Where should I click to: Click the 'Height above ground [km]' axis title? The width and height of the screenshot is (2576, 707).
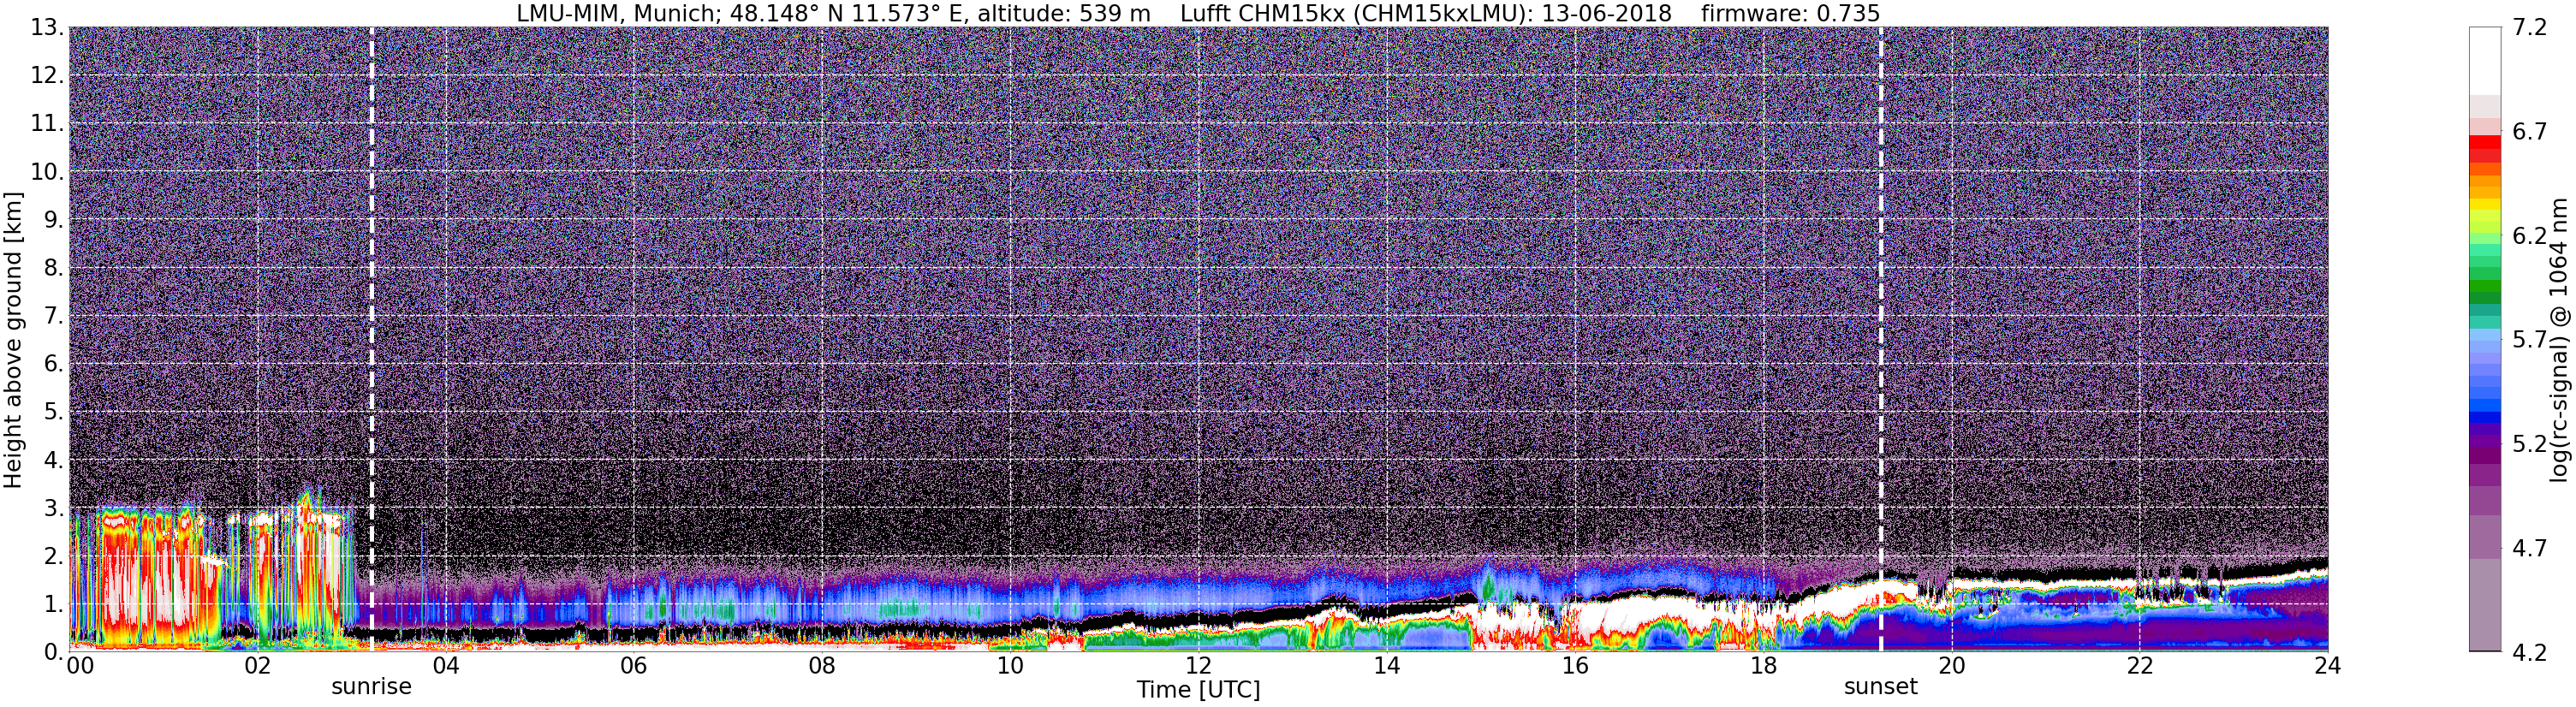point(13,340)
